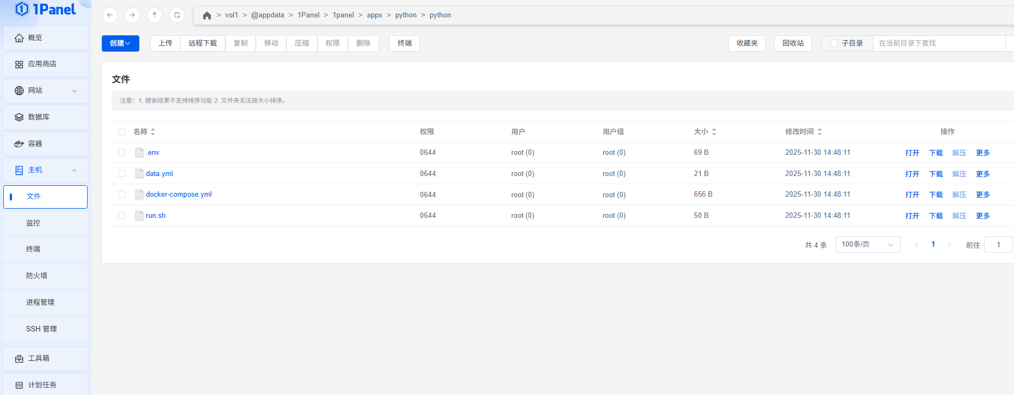Open the Create dropdown button
This screenshot has width=1014, height=395.
tap(120, 43)
